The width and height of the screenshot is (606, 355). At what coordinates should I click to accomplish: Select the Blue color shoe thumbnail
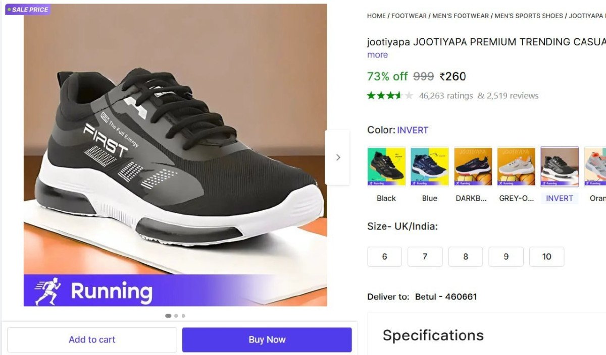pyautogui.click(x=429, y=167)
